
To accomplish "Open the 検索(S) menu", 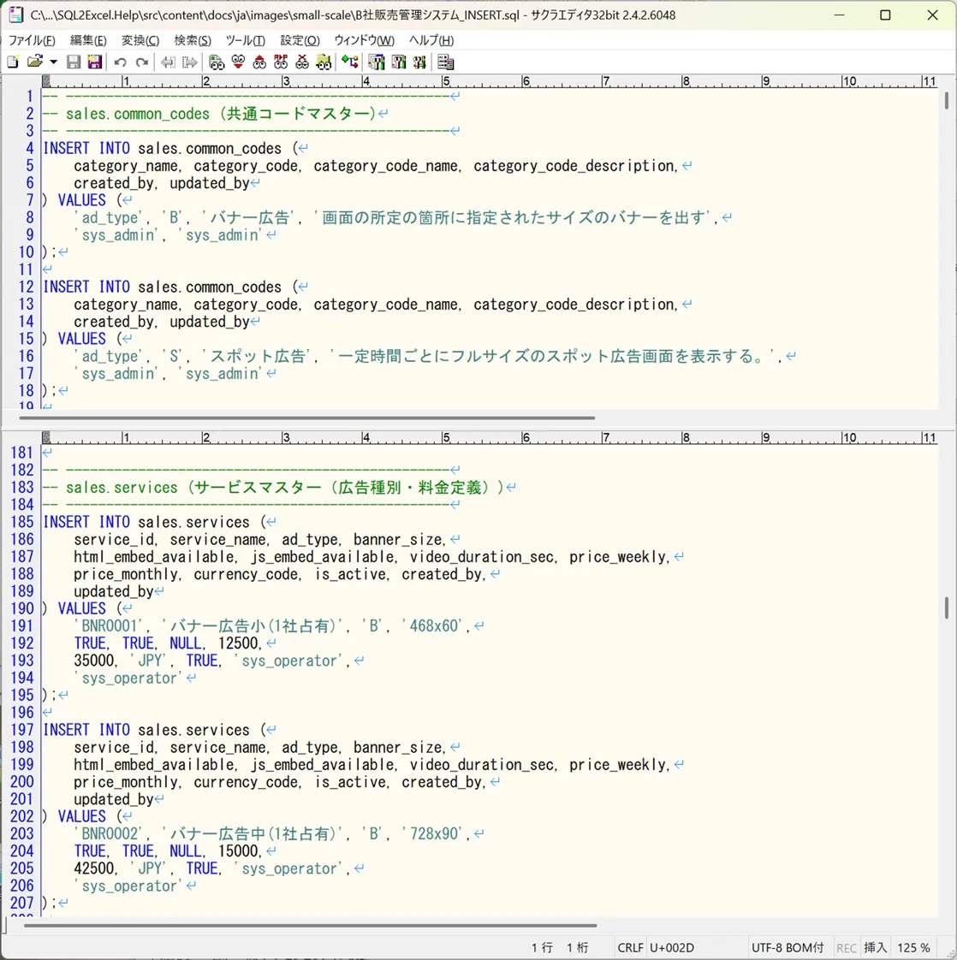I will (193, 40).
